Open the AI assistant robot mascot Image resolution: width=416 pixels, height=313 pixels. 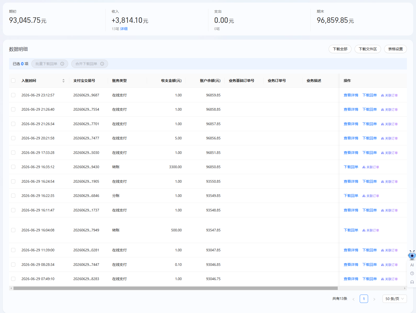pos(412,255)
